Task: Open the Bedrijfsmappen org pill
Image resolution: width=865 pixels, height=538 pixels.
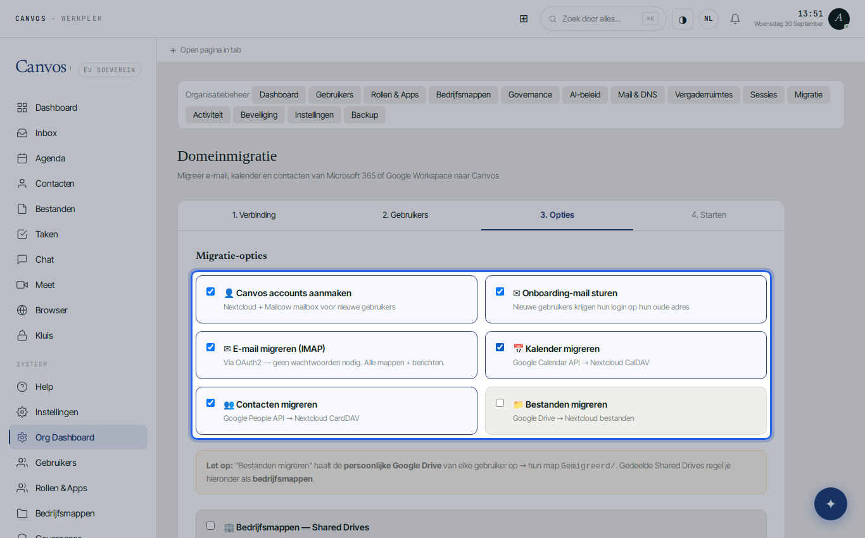Action: pyautogui.click(x=464, y=95)
